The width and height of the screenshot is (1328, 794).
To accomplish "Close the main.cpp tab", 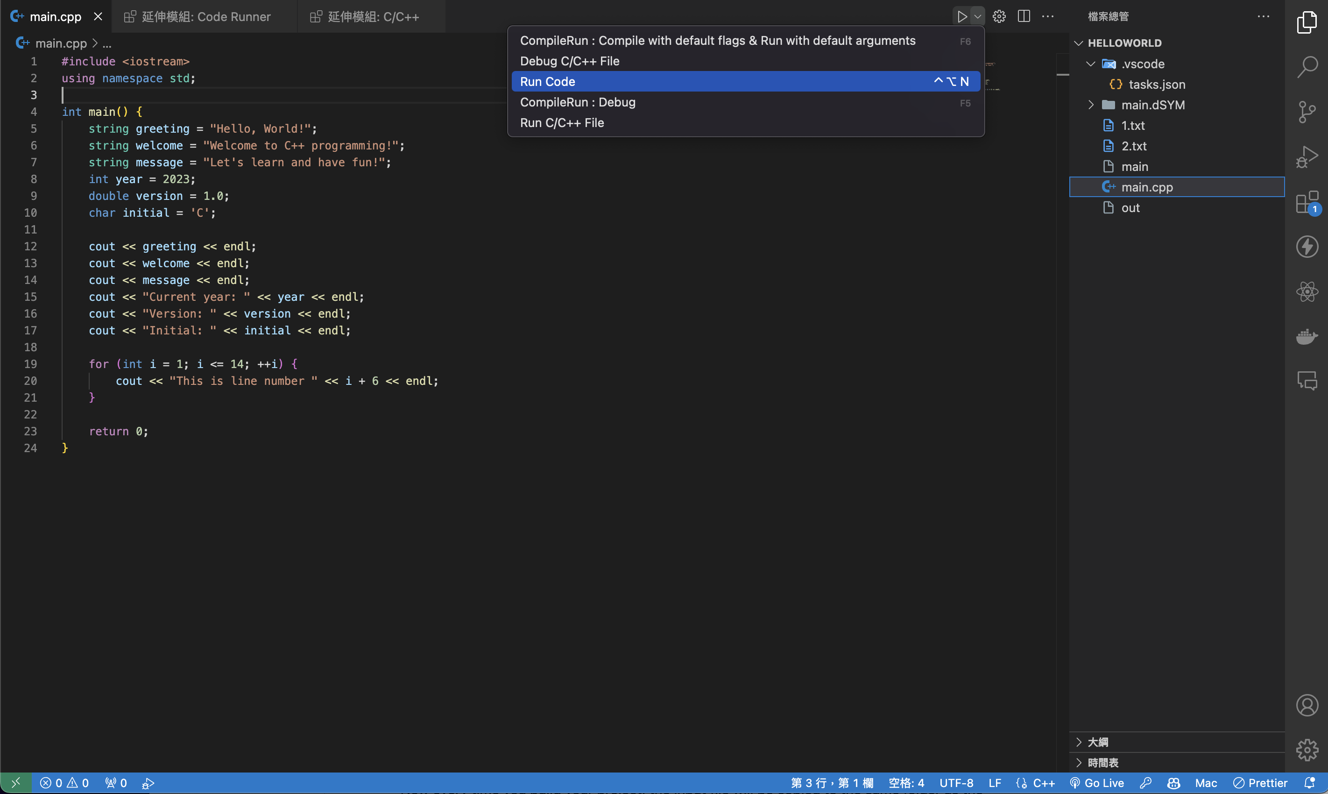I will tap(98, 17).
